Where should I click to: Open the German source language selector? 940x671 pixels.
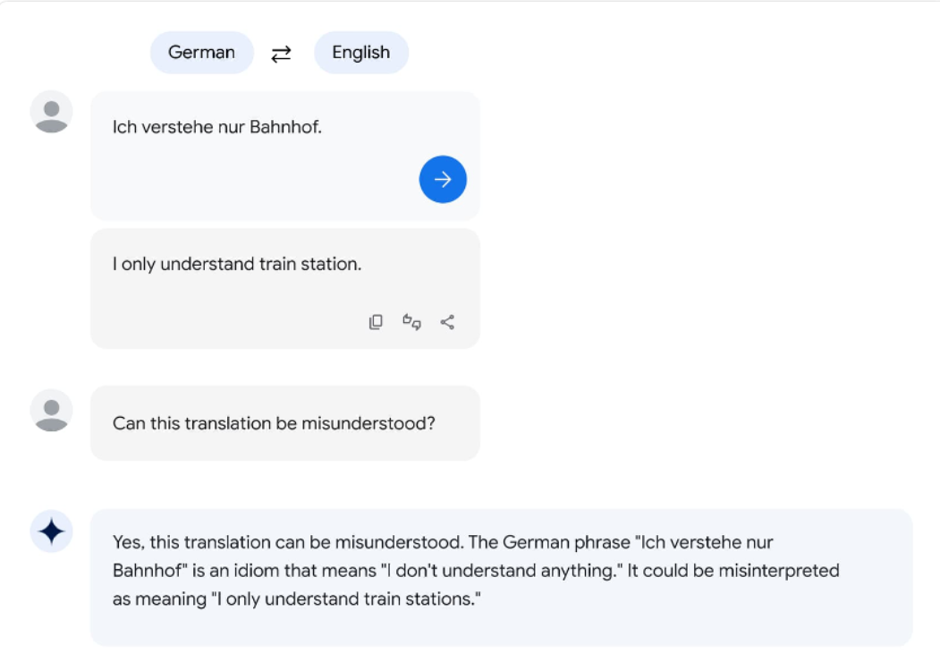201,53
